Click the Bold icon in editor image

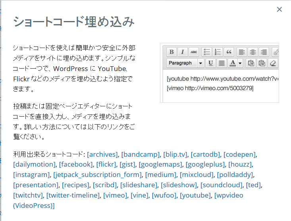point(172,52)
